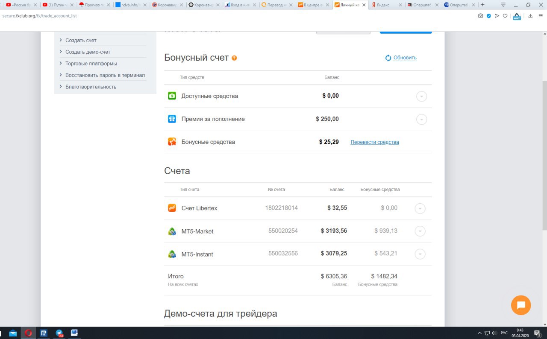Click the MT5-Market platform icon
The height and width of the screenshot is (339, 547).
pyautogui.click(x=172, y=231)
